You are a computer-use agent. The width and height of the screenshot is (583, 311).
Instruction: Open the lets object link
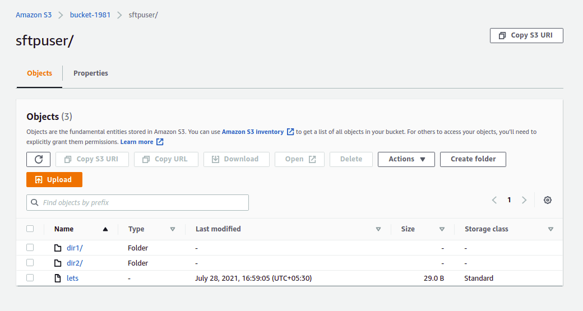(72, 278)
